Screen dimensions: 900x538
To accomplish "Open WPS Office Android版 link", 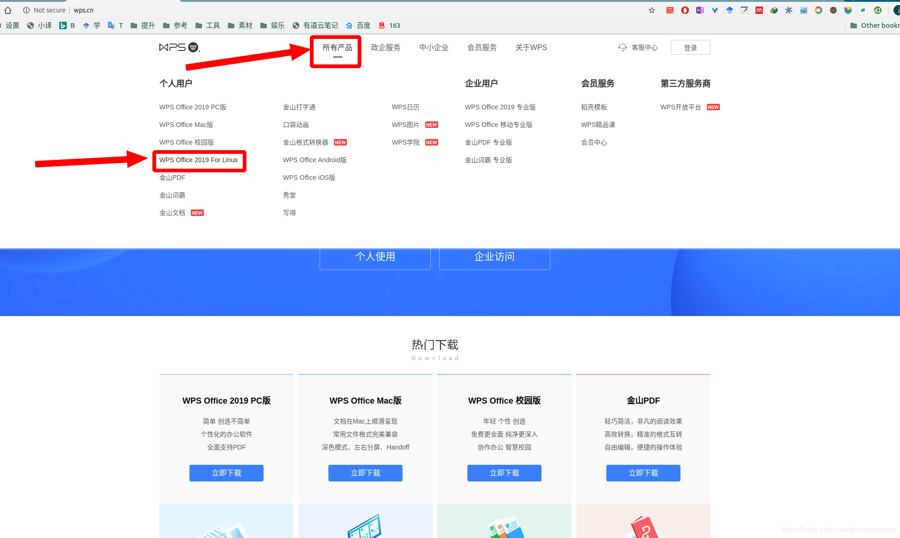I will (315, 160).
